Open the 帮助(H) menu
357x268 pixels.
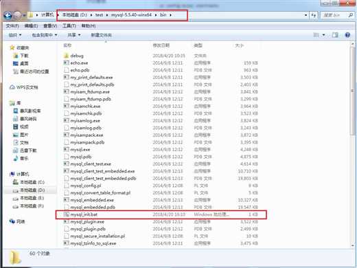[x=89, y=26]
